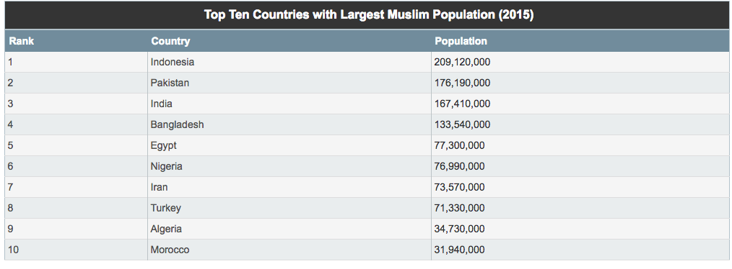Select the table title about Muslim Population
The width and height of the screenshot is (732, 269).
pos(369,15)
